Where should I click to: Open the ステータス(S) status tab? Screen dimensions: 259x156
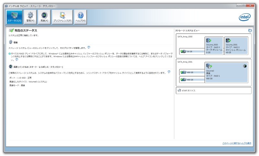coord(14,17)
